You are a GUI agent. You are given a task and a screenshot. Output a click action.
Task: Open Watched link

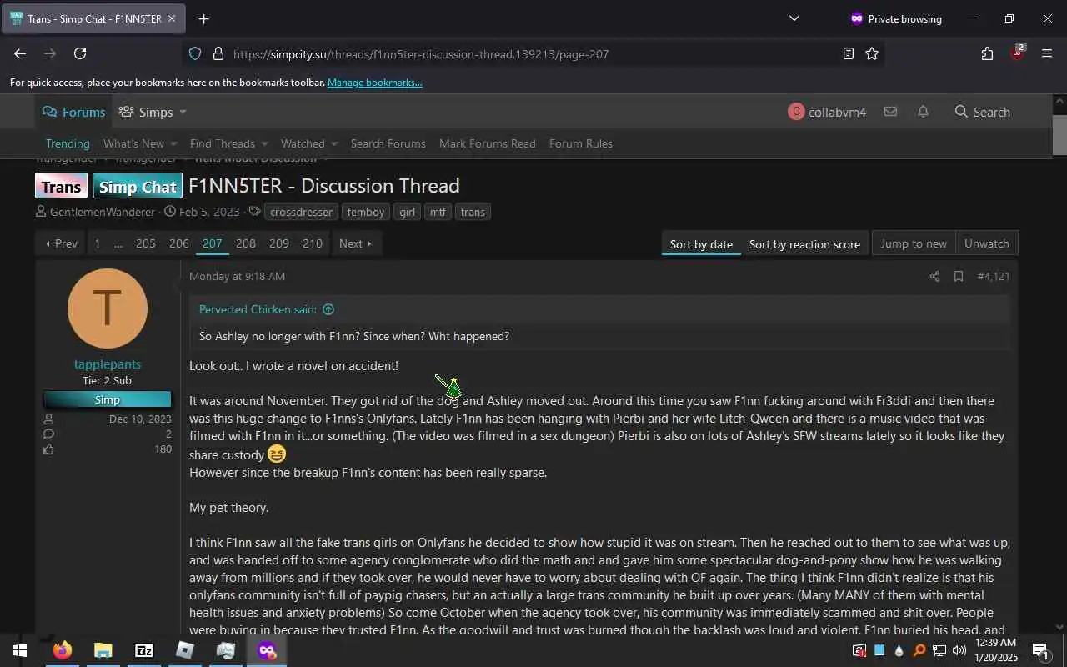click(303, 143)
